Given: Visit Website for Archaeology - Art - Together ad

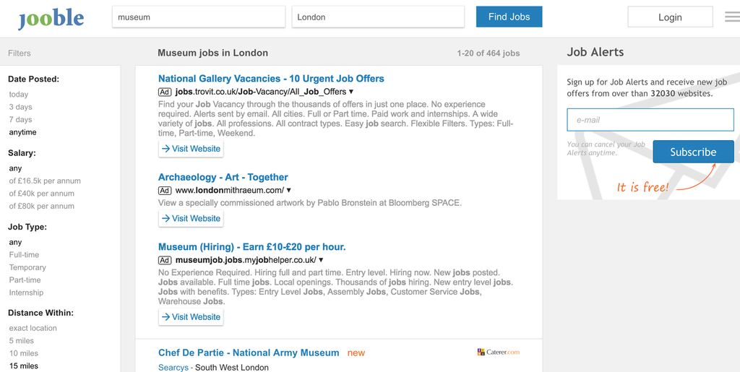Looking at the screenshot, I should click(191, 218).
